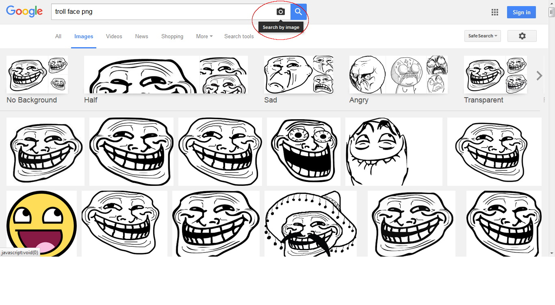
Task: Open the More menu dropdown
Action: tap(204, 37)
